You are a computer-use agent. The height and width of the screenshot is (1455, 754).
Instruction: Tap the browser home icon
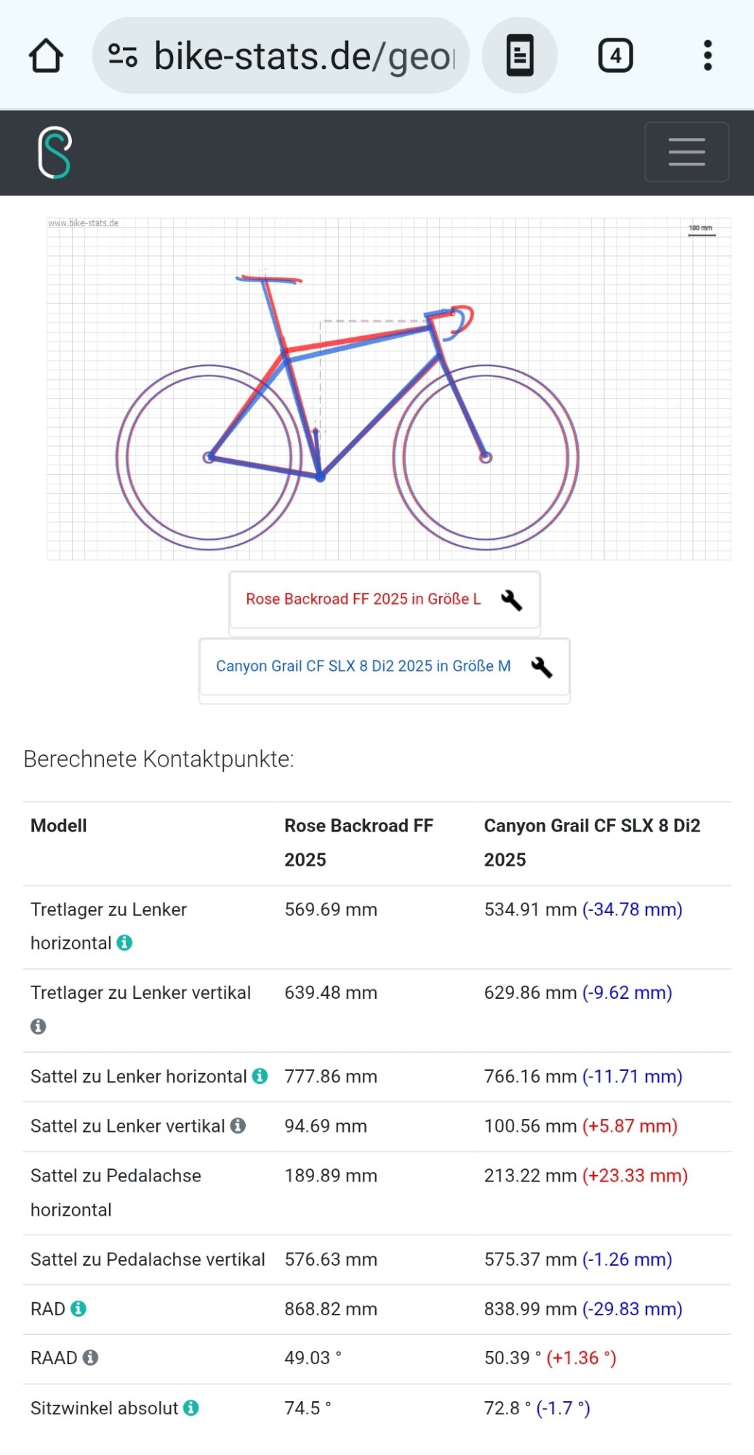(x=46, y=56)
